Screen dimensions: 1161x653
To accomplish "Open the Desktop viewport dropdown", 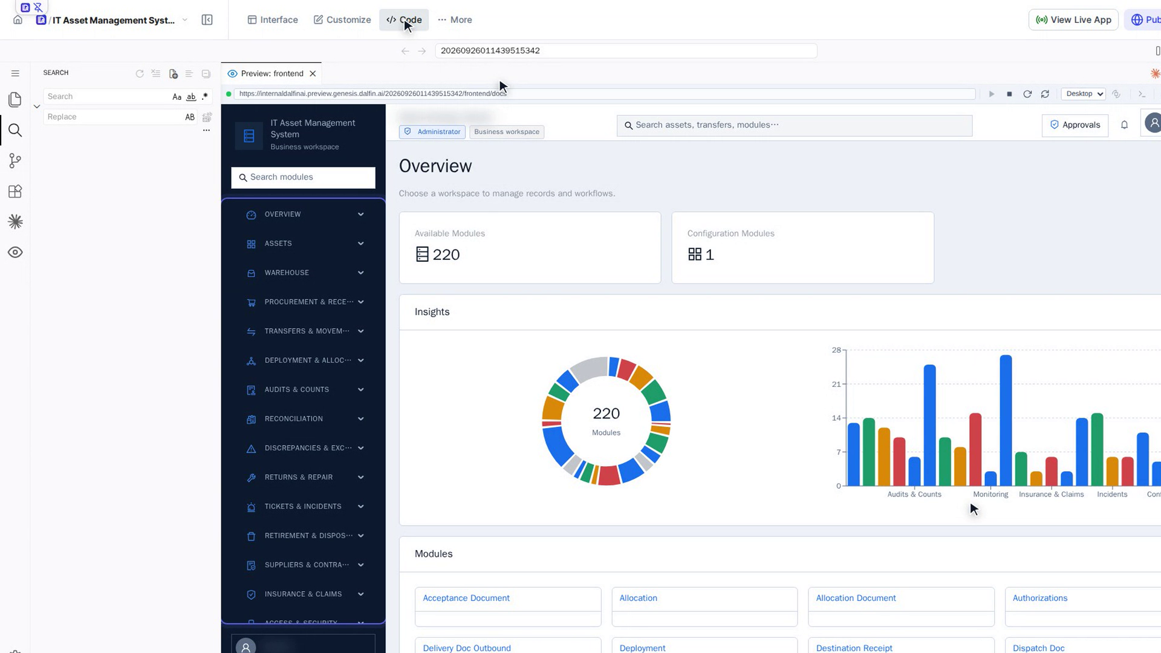I will (1083, 94).
